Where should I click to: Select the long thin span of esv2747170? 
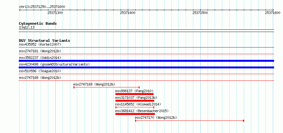click(x=190, y=121)
